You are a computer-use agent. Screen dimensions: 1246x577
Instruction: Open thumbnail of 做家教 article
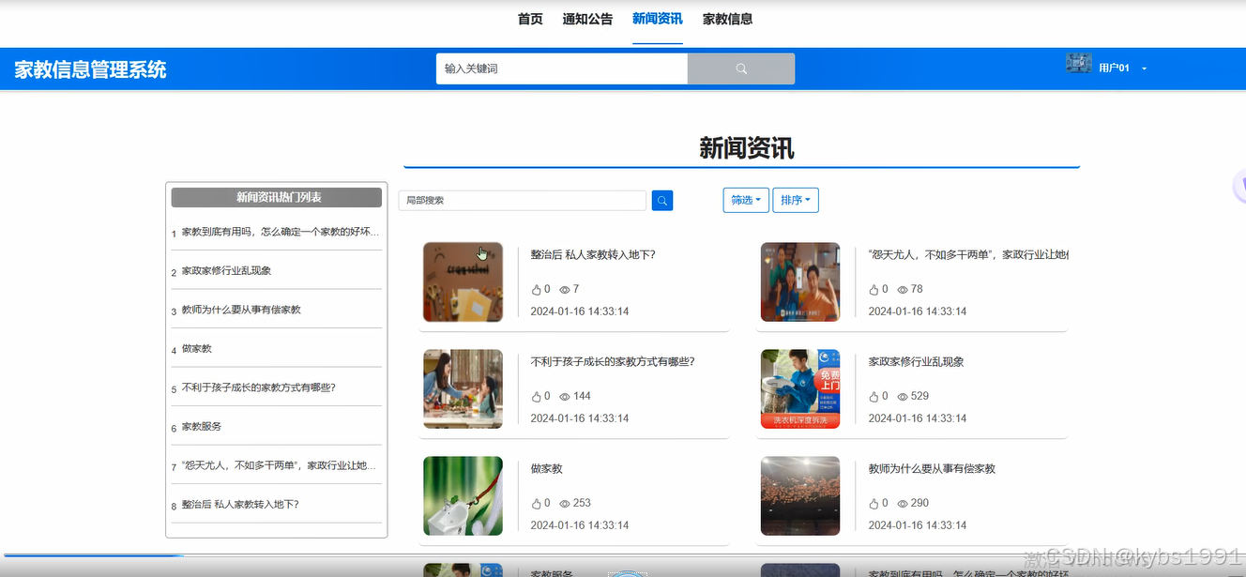click(x=463, y=496)
